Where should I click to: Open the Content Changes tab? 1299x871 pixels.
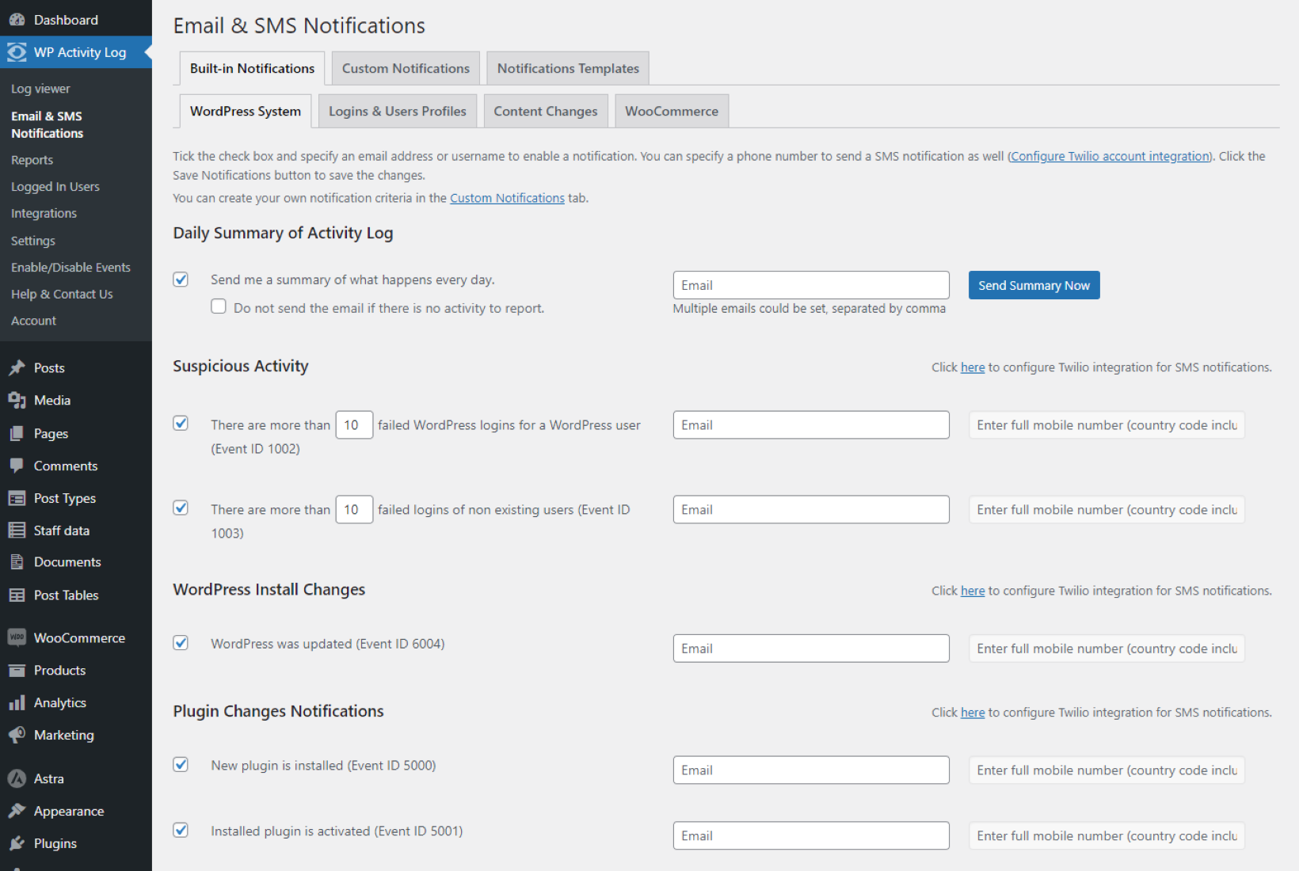pos(546,112)
